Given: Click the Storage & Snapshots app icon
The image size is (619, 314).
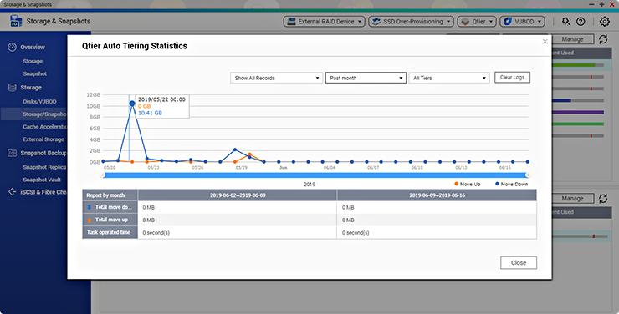Looking at the screenshot, I should (x=15, y=21).
